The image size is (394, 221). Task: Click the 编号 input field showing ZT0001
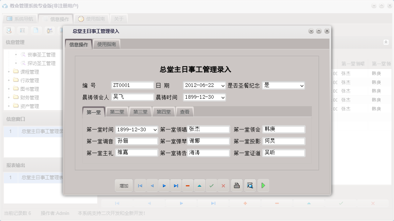132,85
